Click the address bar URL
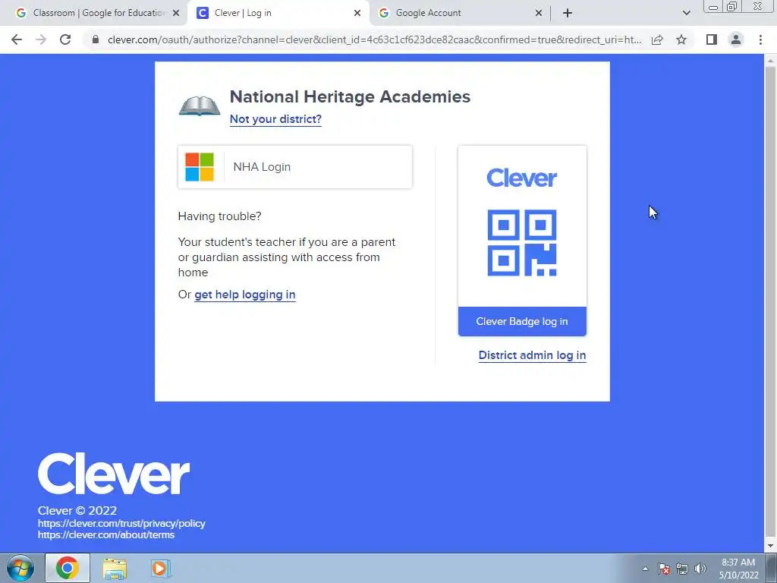 [374, 39]
